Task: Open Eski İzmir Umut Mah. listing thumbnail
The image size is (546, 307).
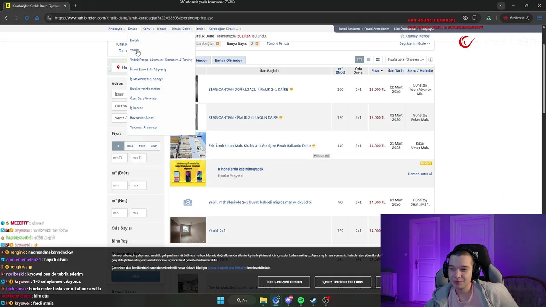Action: click(x=188, y=145)
